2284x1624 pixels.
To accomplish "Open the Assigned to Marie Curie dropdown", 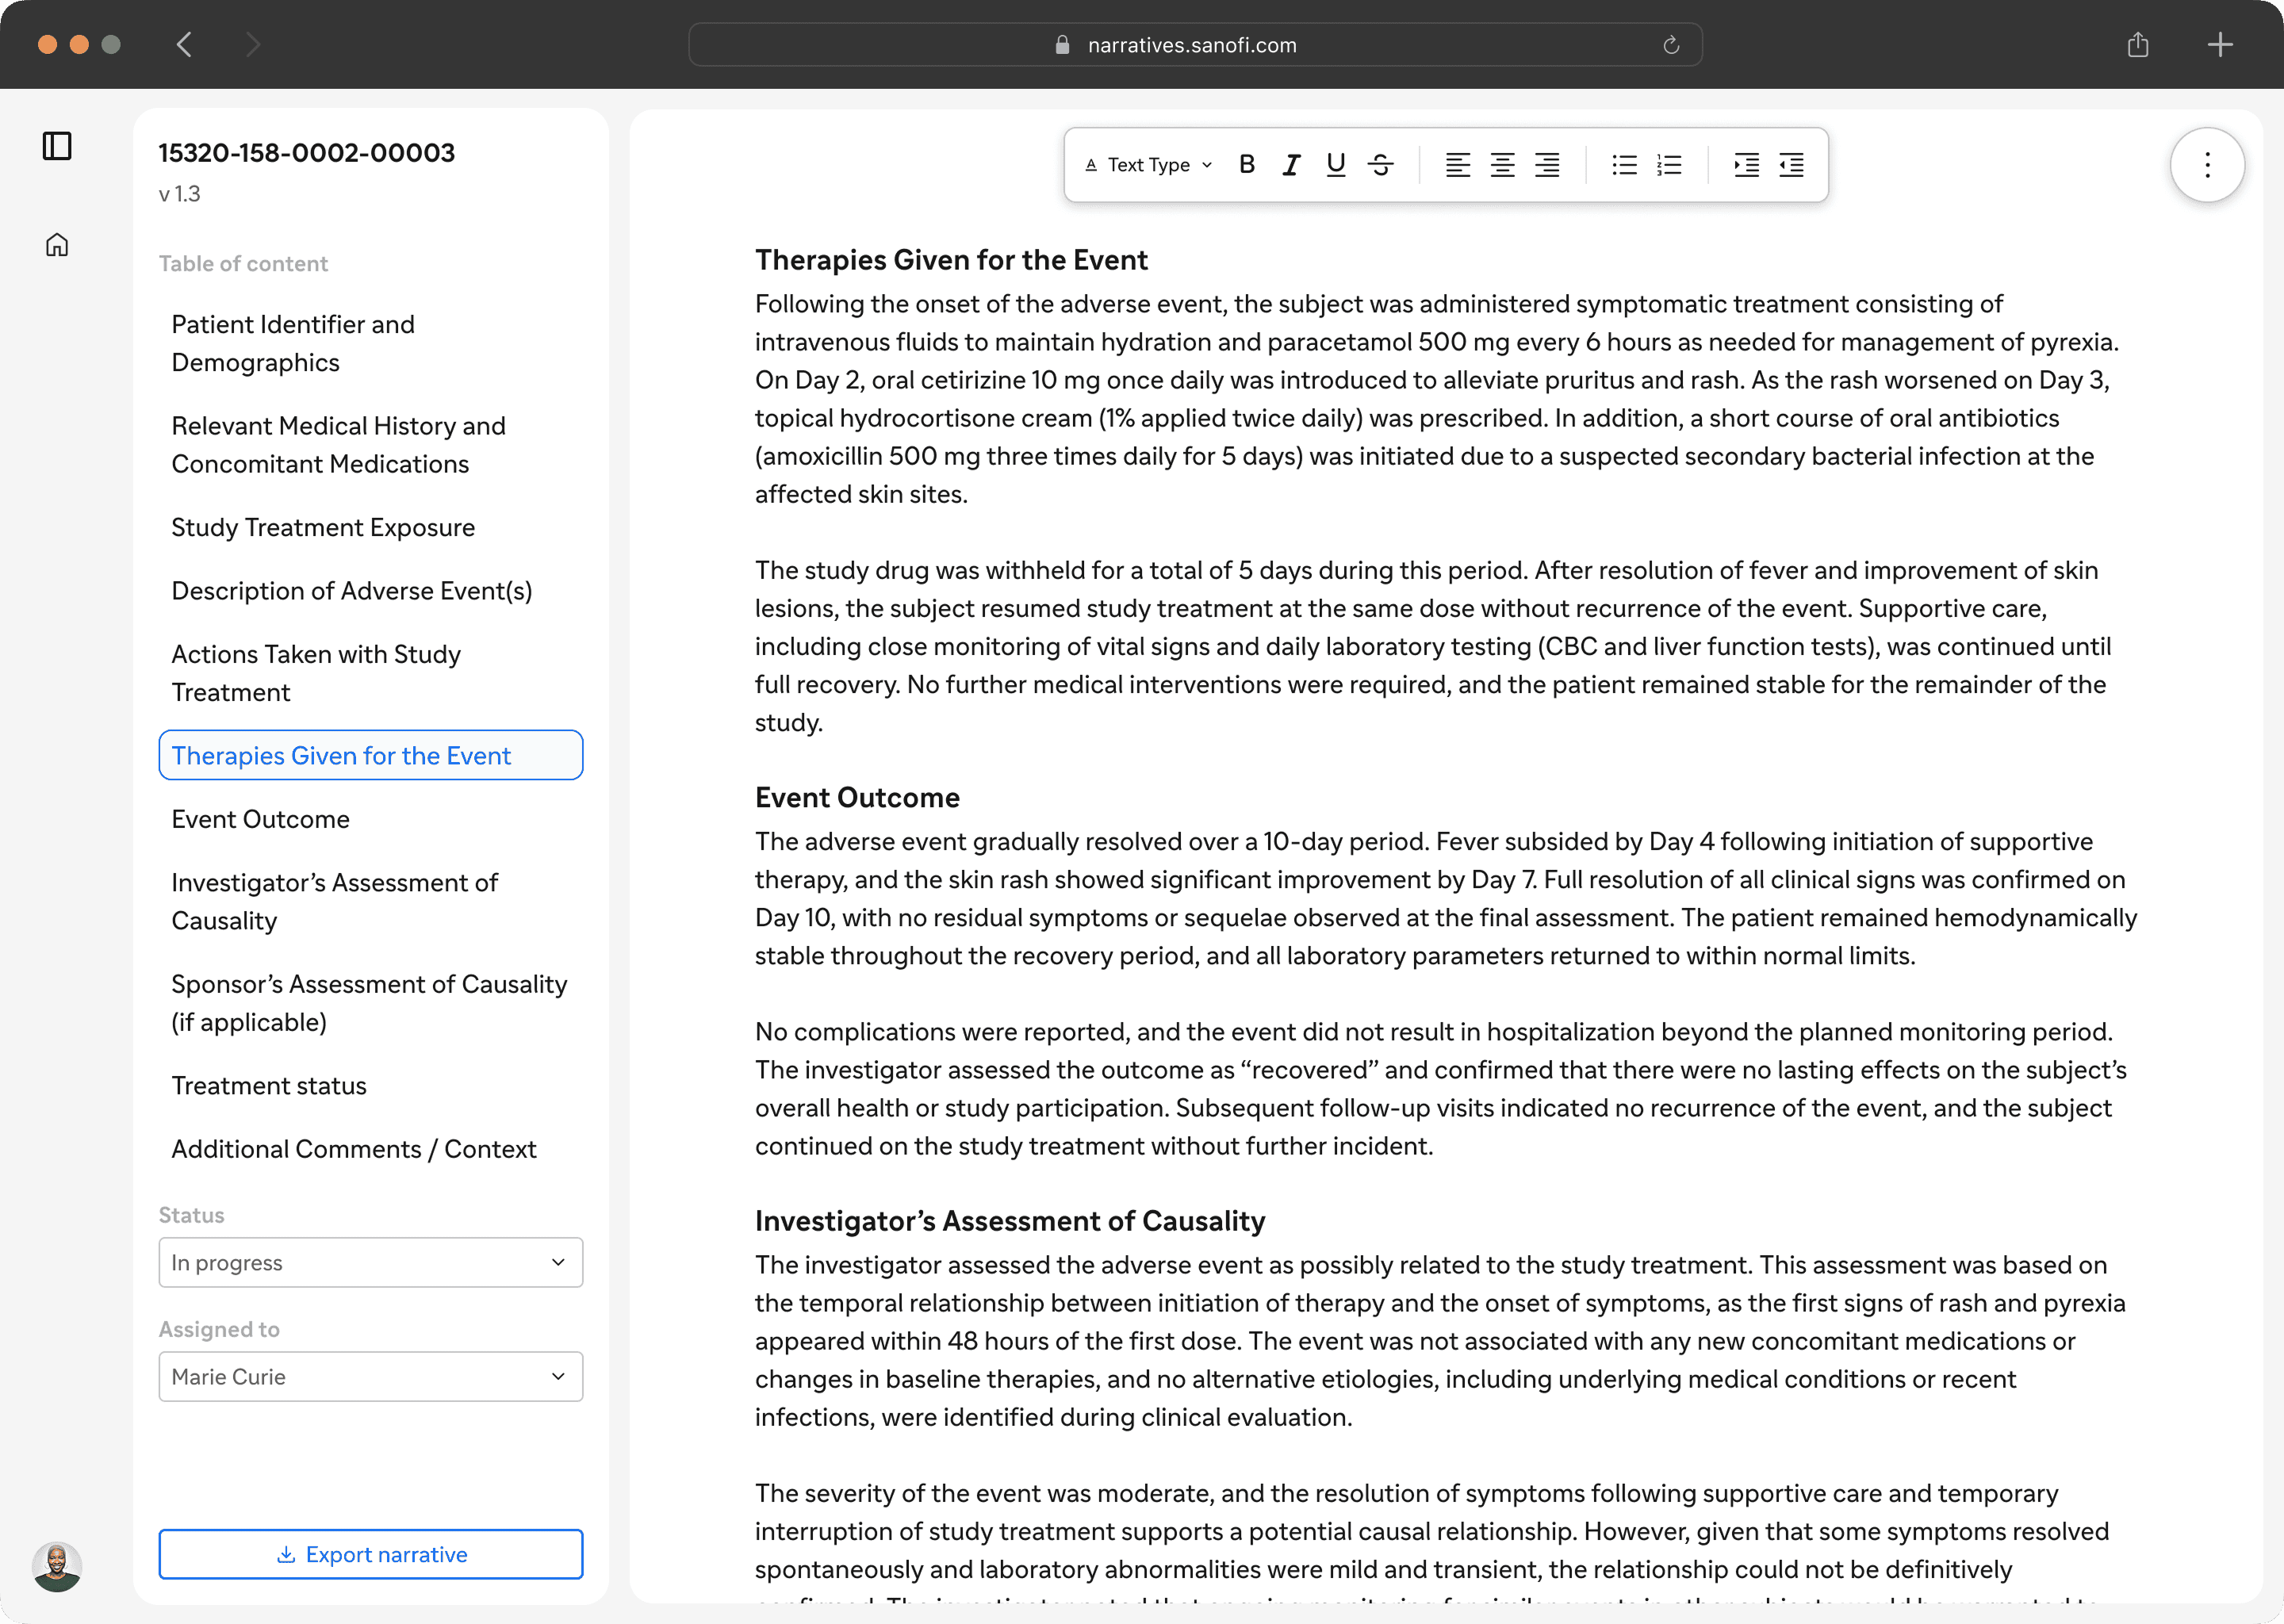I will click(370, 1376).
